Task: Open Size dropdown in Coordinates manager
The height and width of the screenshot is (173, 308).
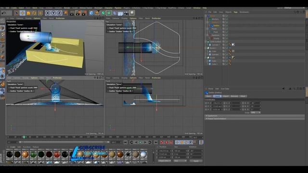Action: tap(180, 161)
